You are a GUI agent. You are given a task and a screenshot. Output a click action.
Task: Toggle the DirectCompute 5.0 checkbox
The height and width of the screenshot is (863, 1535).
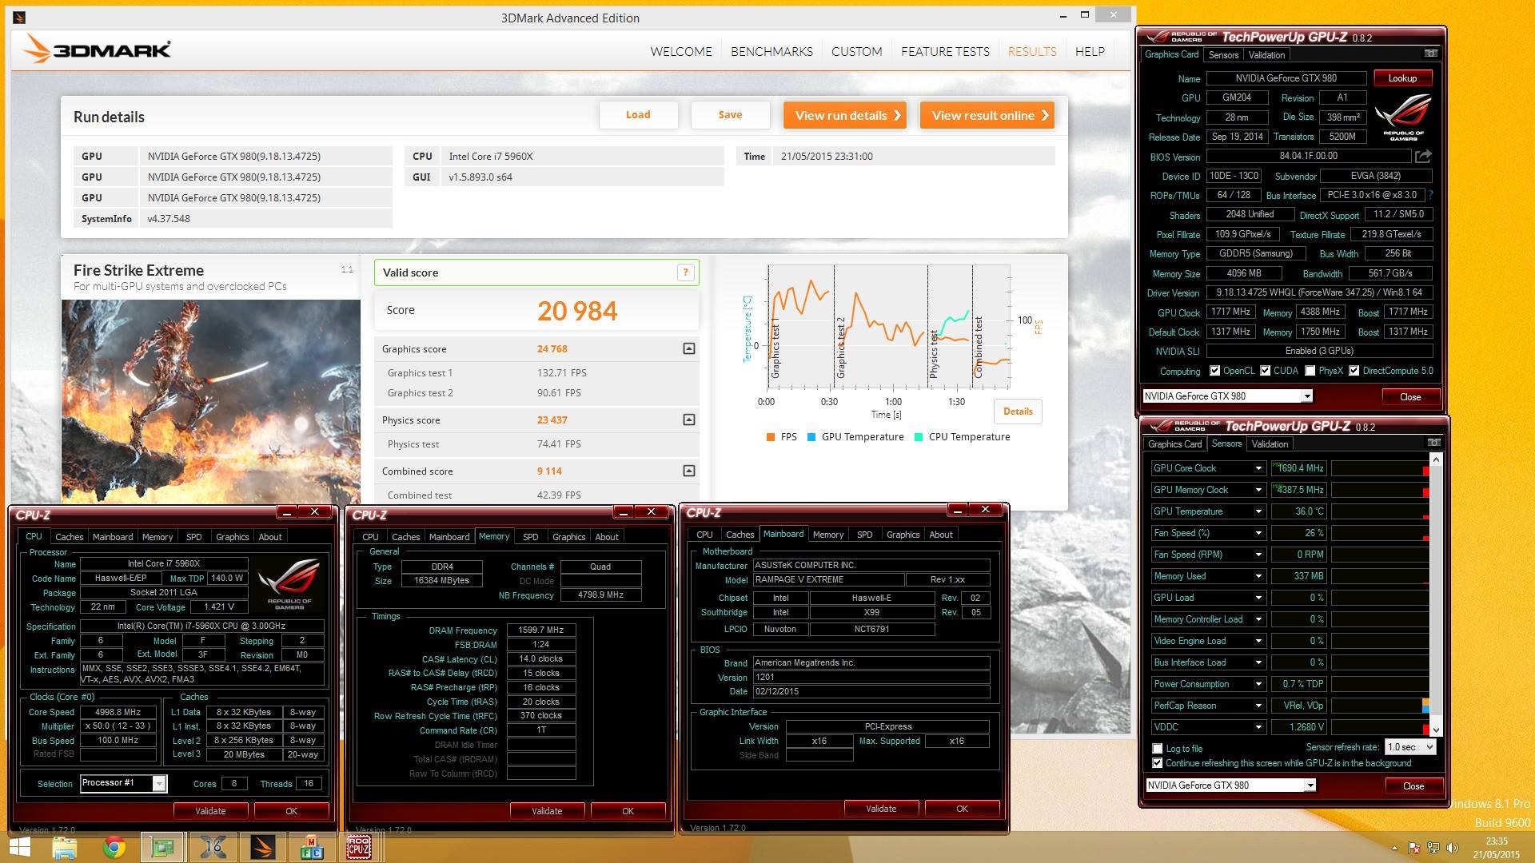1354,371
